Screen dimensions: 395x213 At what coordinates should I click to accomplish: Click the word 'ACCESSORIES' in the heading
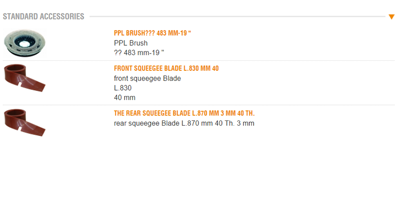tap(62, 17)
